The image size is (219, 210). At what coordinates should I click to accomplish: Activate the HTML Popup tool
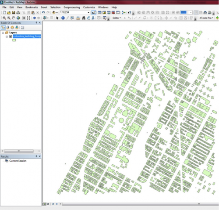[72, 18]
